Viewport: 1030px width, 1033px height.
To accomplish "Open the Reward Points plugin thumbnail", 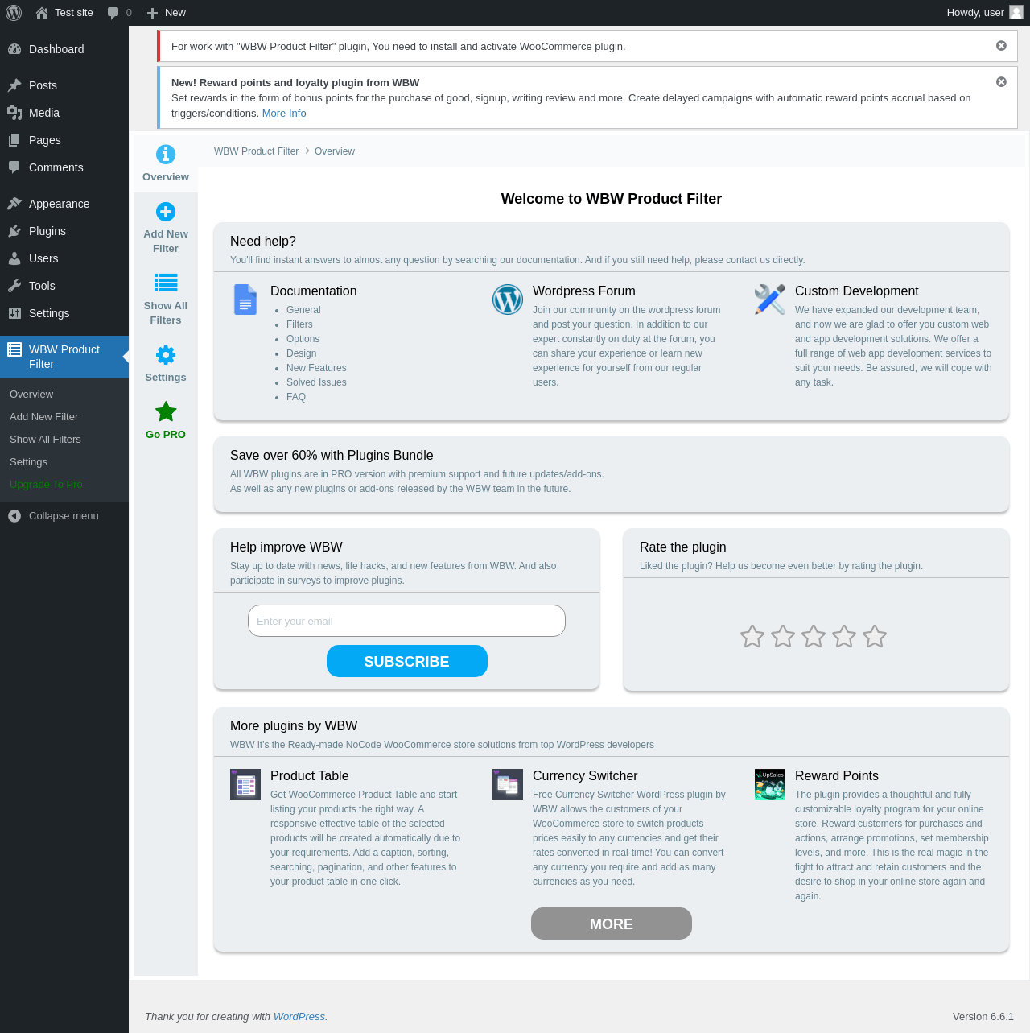I will tap(770, 784).
